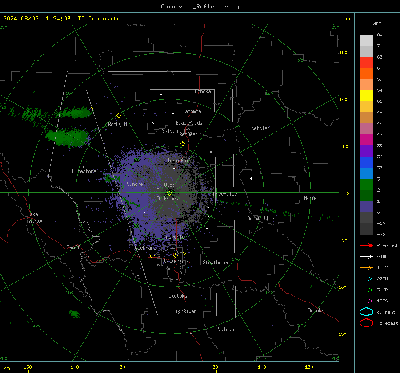400x373 pixels.
Task: Click the km unit label at top right
Action: pos(348,19)
